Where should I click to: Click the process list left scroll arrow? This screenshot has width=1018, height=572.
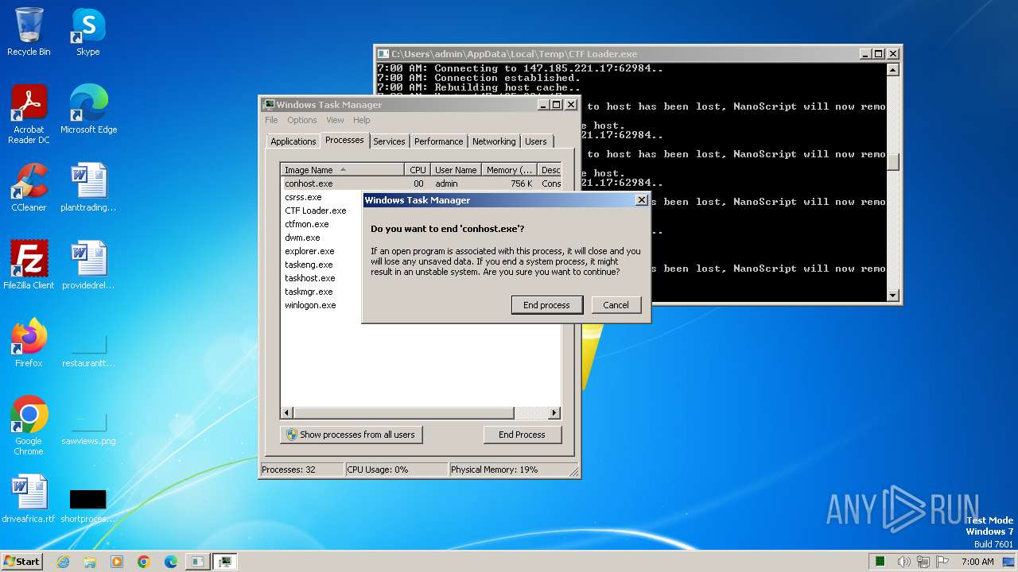pos(287,413)
